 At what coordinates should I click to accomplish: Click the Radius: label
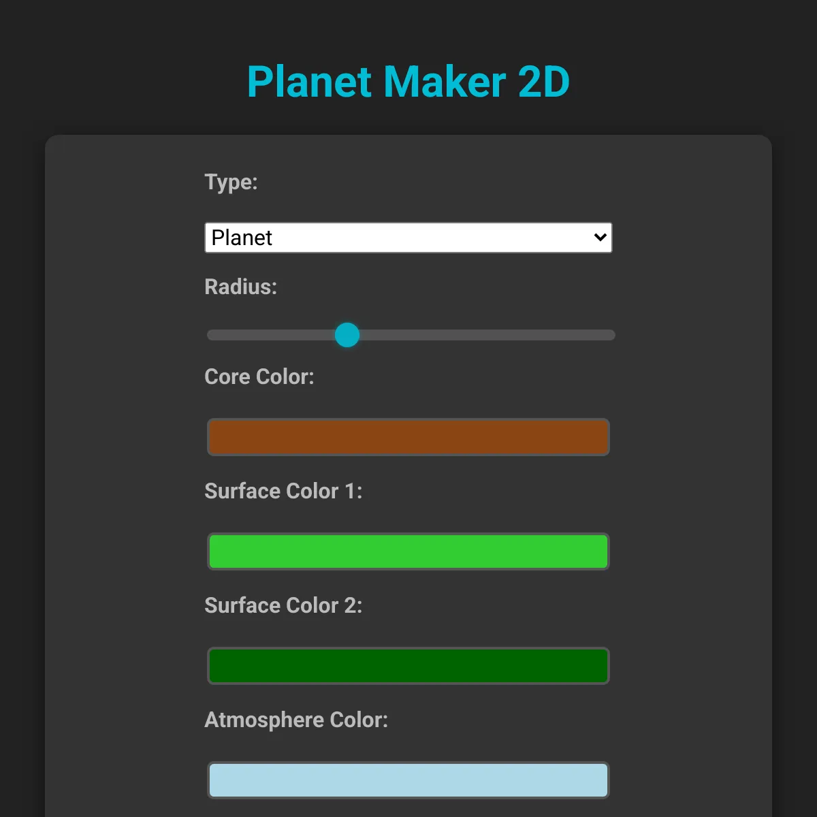tap(240, 287)
